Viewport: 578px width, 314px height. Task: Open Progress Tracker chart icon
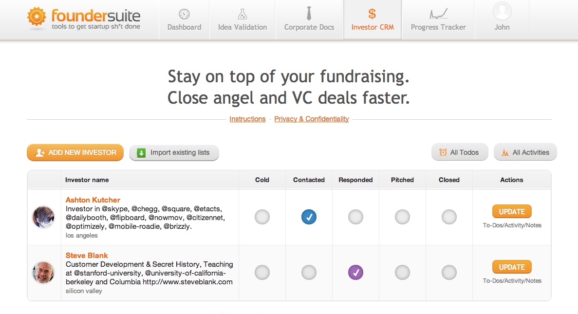pos(438,14)
